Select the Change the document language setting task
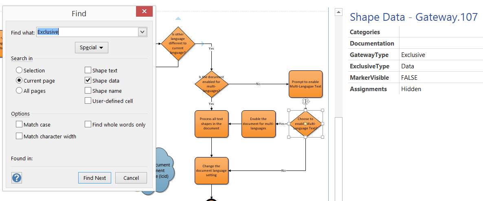Image resolution: width=483 pixels, height=201 pixels. point(212,170)
